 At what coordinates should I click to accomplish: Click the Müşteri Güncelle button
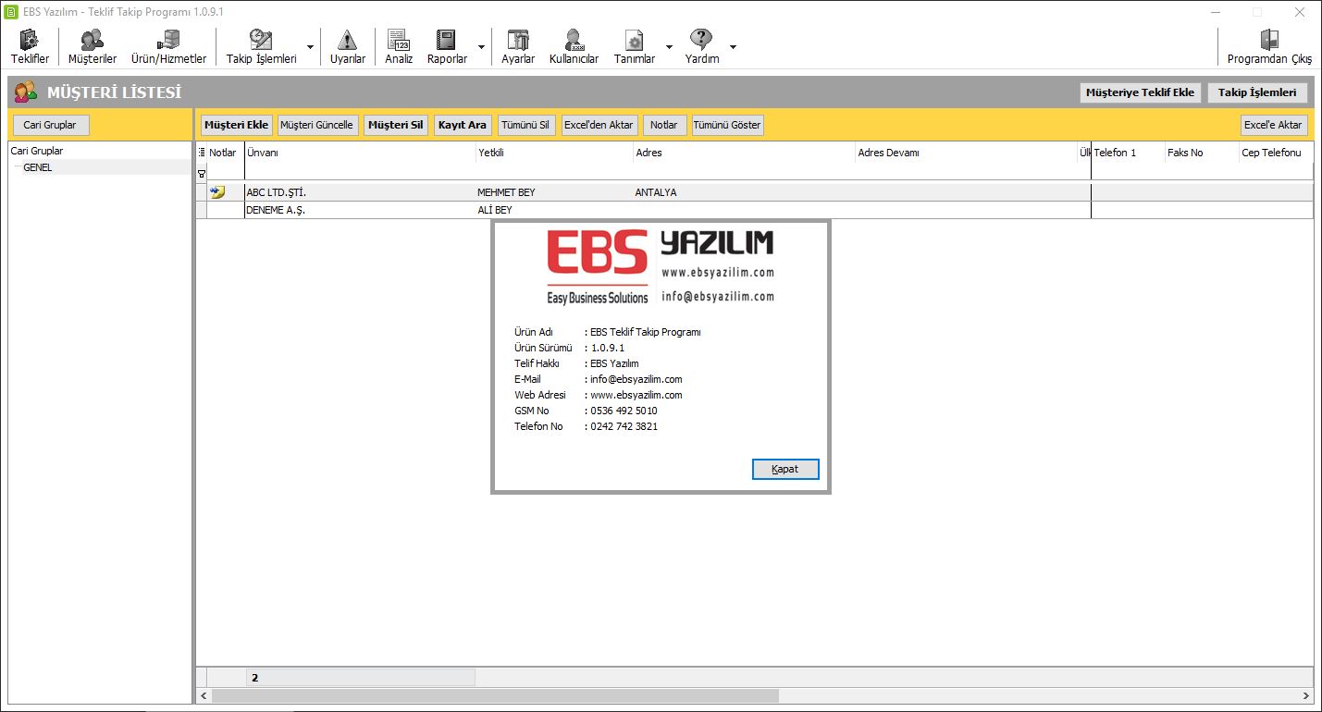(316, 125)
